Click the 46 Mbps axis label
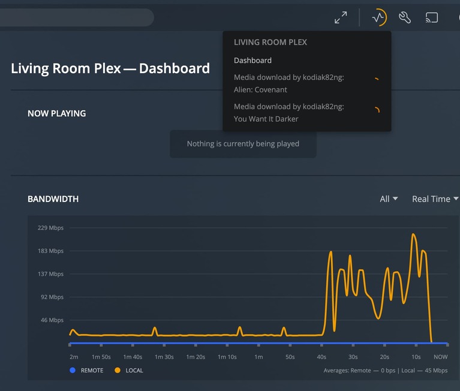This screenshot has width=460, height=391. click(x=52, y=320)
